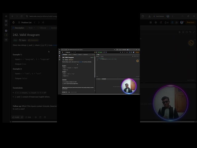
Task: Click left portion of dimmed horizontal scrollbar
Action: click(x=34, y=122)
